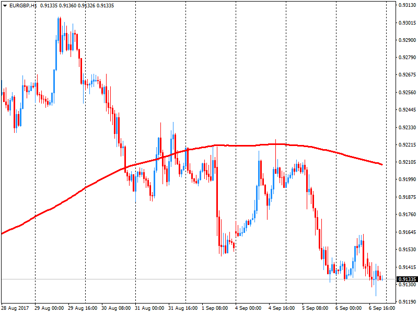Click the 4 Sep 16:00 time label

pos(282,308)
